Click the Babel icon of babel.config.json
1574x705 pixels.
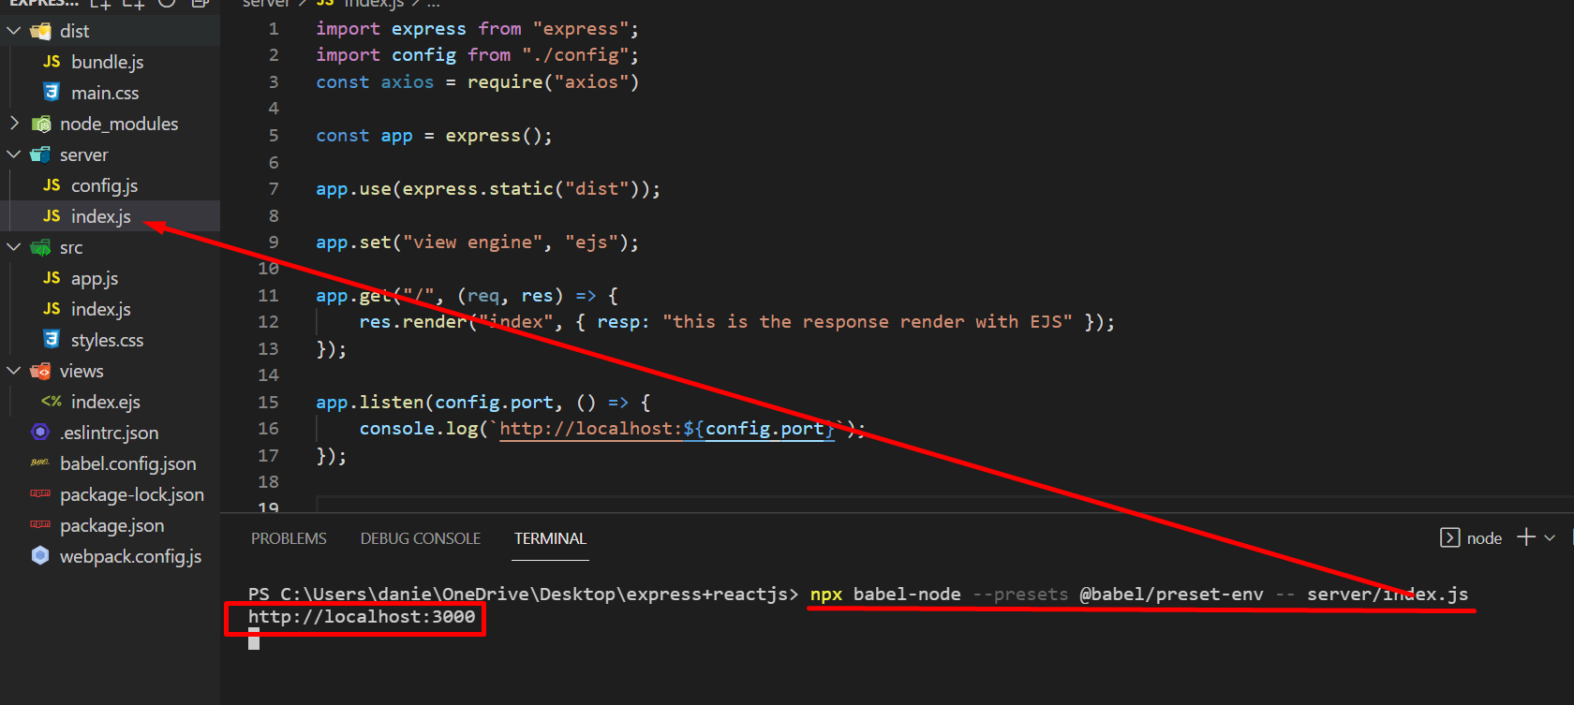coord(40,463)
